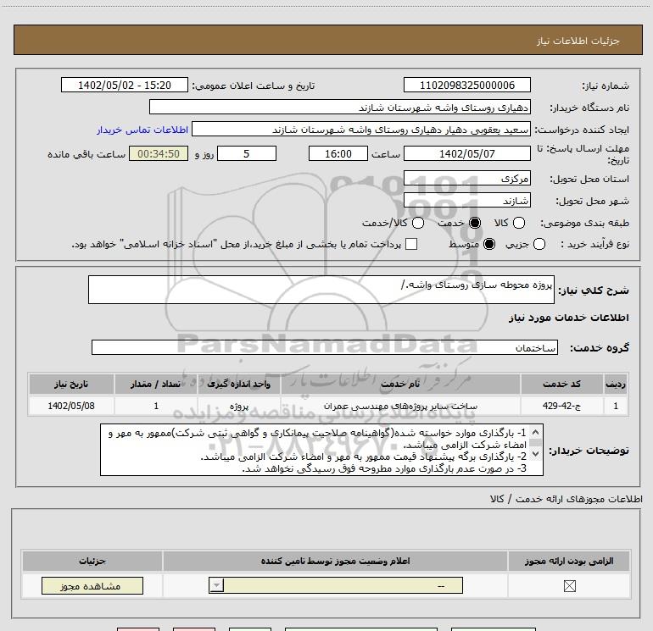653x631 pixels.
Task: Click the واحد اندازه گیری column header
Action: click(239, 384)
